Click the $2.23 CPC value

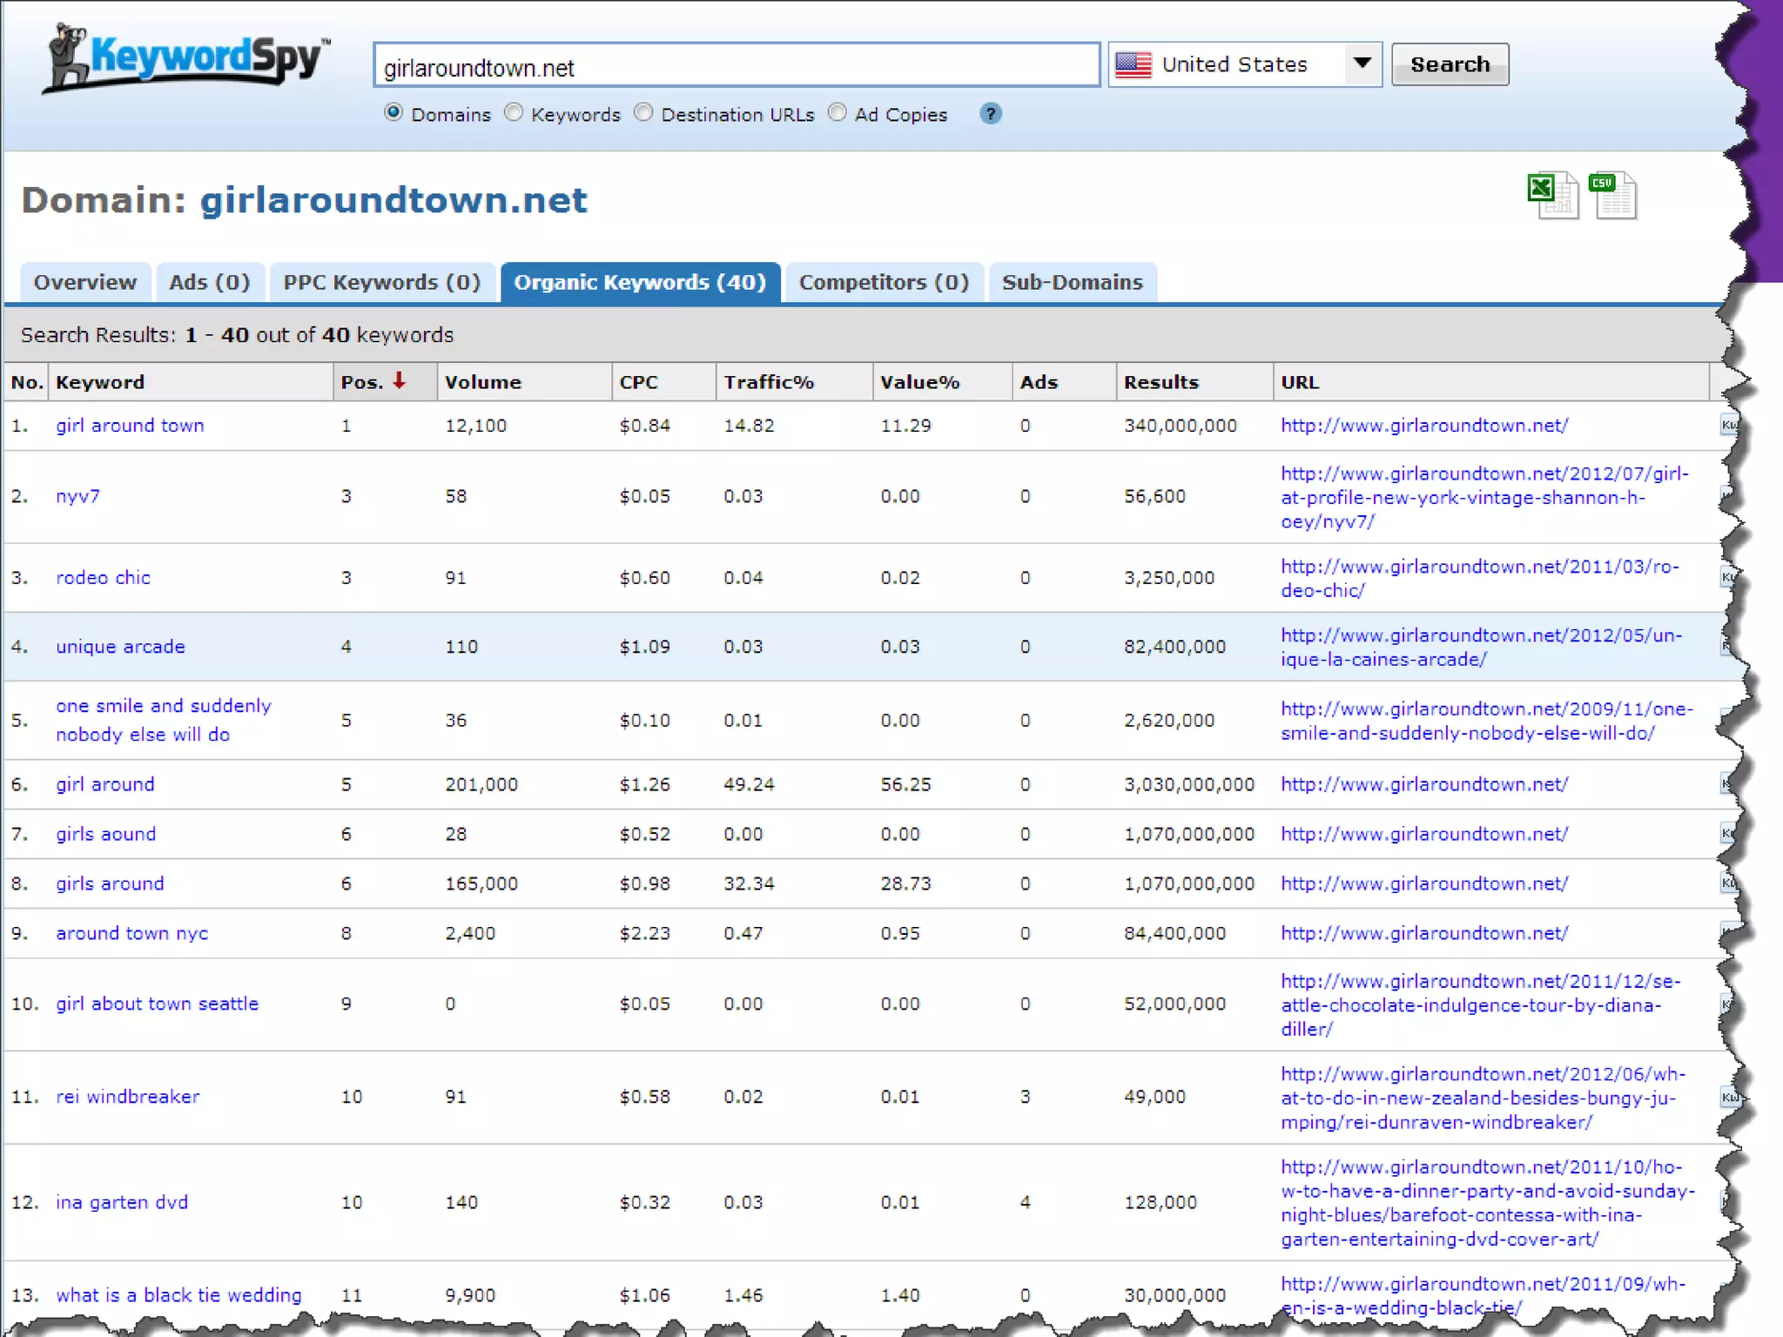coord(645,933)
